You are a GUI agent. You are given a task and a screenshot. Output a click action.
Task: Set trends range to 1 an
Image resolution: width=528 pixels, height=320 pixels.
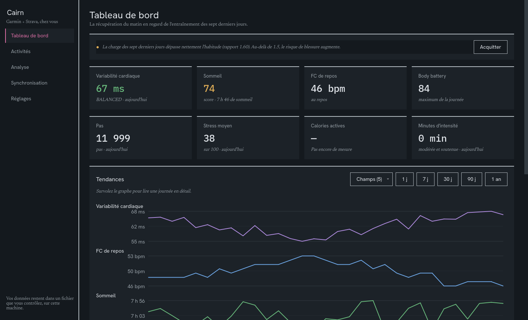point(496,179)
